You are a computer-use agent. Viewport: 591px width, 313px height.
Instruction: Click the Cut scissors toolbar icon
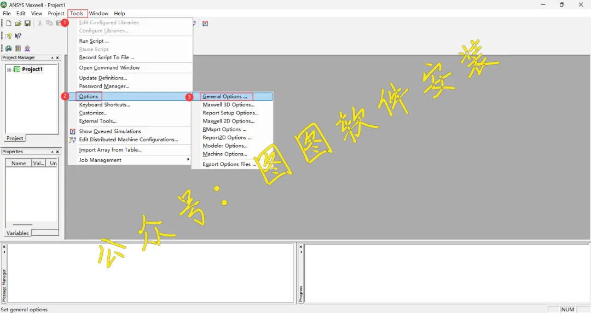(39, 24)
